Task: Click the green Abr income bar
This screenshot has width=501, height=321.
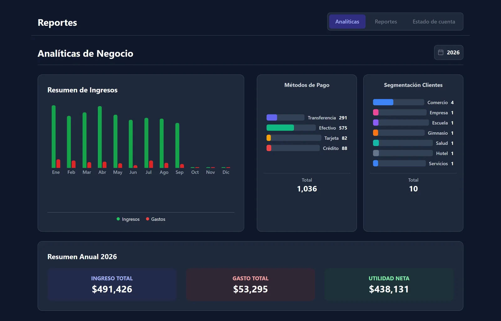Action: click(x=100, y=137)
